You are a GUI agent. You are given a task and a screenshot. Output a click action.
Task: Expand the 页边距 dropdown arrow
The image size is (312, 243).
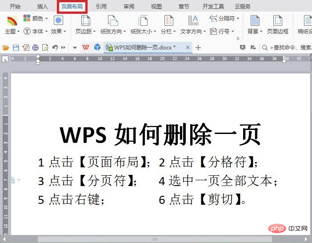click(94, 32)
